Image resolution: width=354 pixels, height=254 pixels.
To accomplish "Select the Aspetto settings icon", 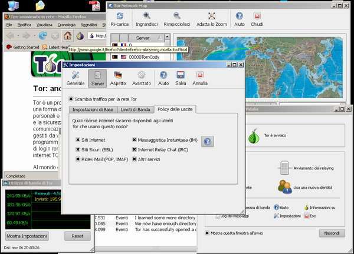I will (x=118, y=78).
